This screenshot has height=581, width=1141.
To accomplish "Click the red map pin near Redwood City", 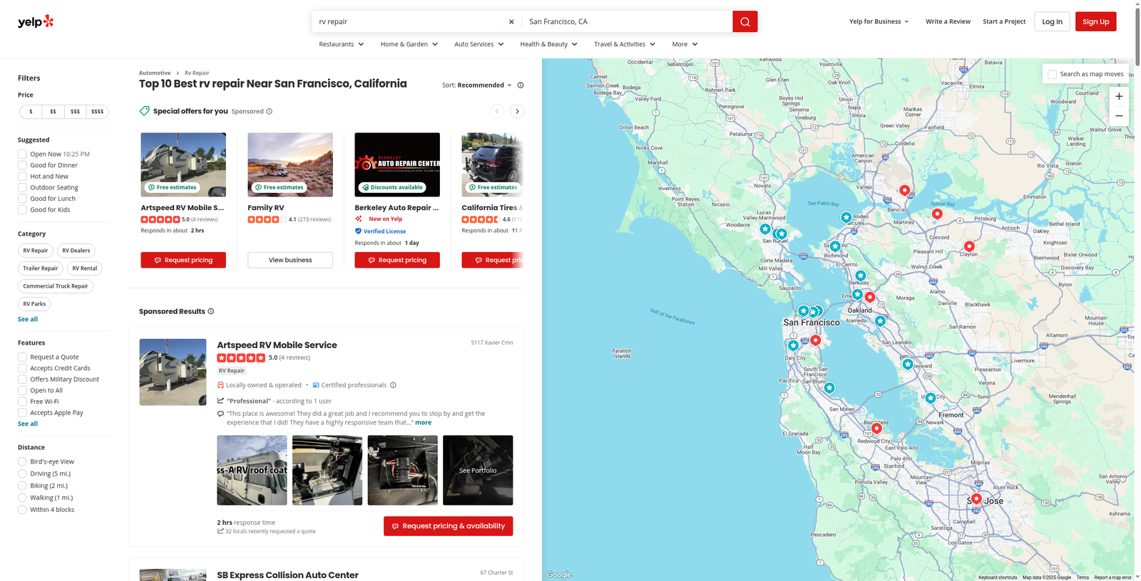I will 876,428.
